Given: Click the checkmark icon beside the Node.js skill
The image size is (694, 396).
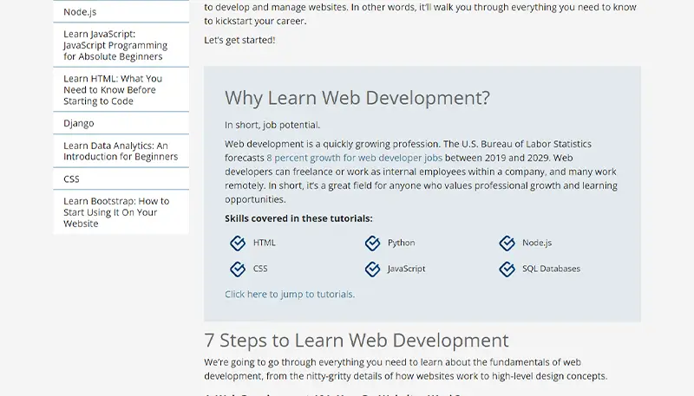Looking at the screenshot, I should 507,243.
